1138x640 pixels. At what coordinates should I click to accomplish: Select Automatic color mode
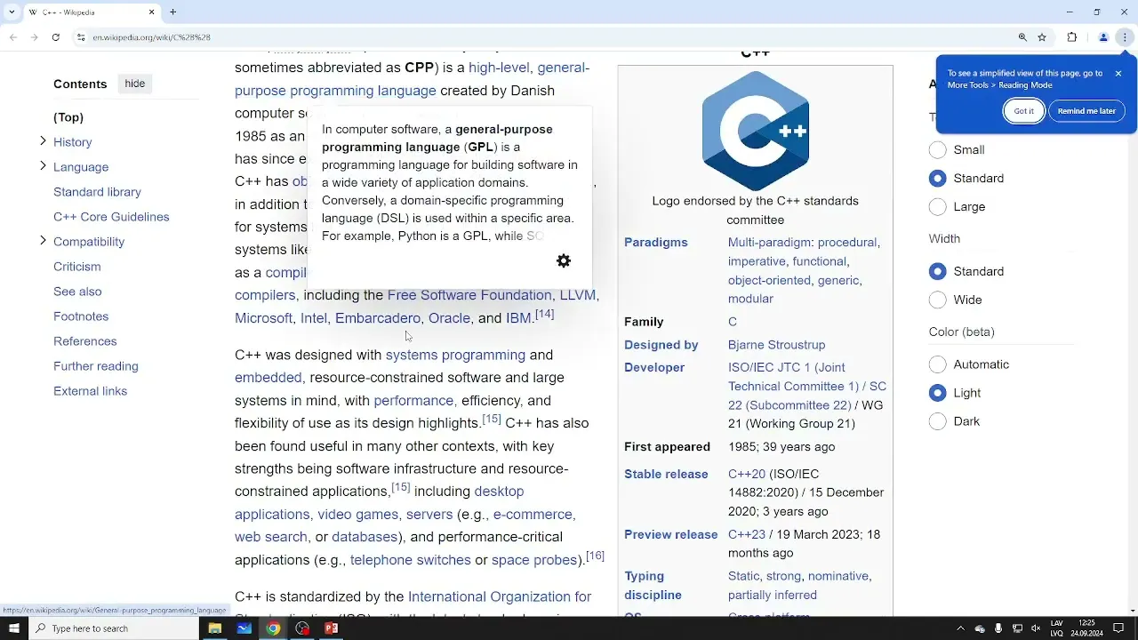(x=937, y=364)
